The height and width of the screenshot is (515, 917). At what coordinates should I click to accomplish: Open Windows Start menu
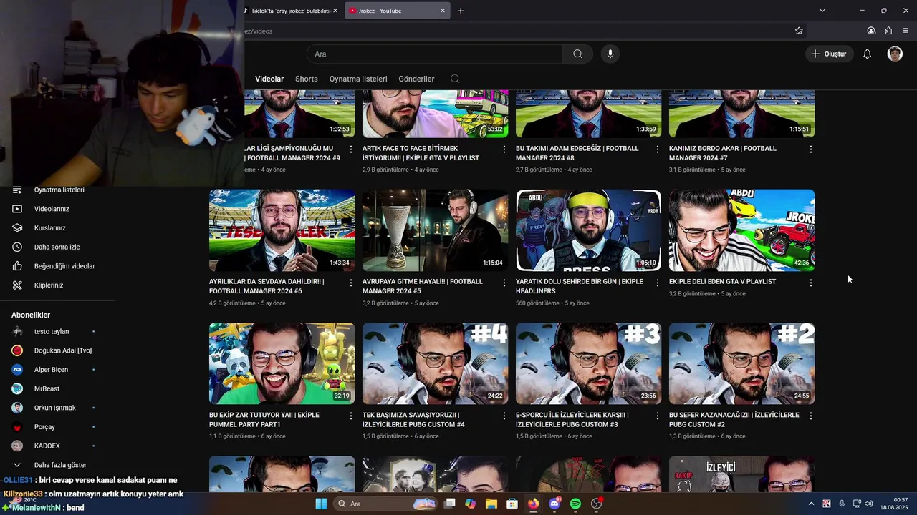coord(321,504)
